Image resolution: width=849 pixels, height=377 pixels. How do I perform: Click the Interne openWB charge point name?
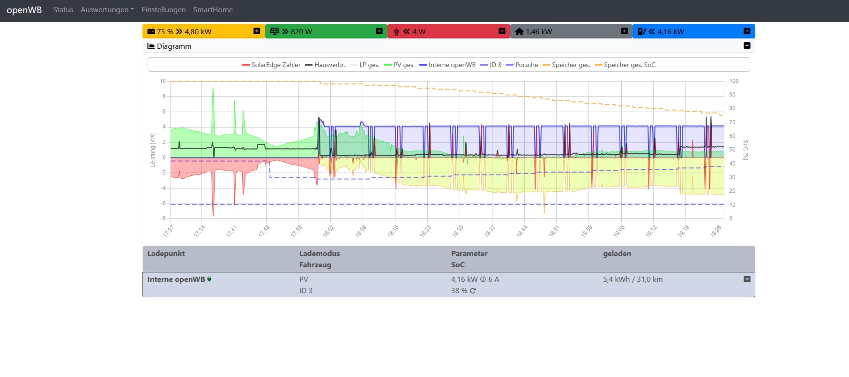[176, 279]
